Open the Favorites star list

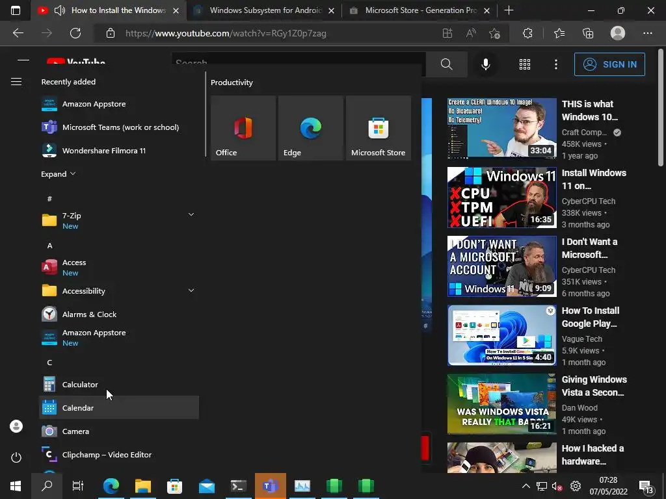tap(559, 33)
